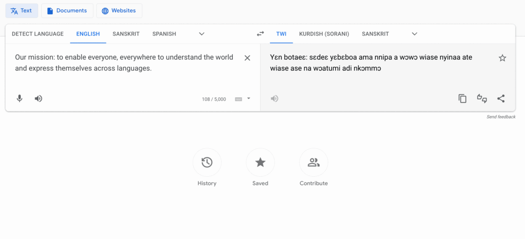Select Spanish as the source language

click(164, 34)
